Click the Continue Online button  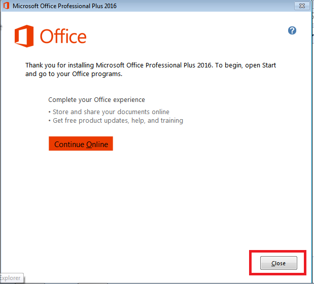(x=81, y=144)
